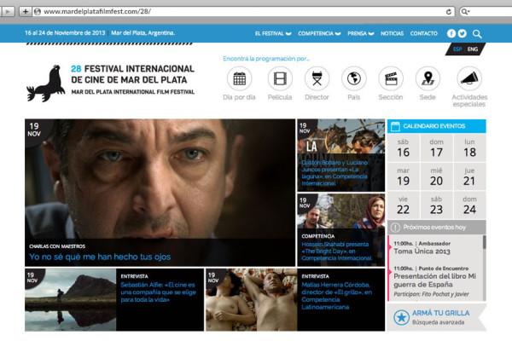
Task: Click the browser address bar URL field
Action: pos(241,12)
